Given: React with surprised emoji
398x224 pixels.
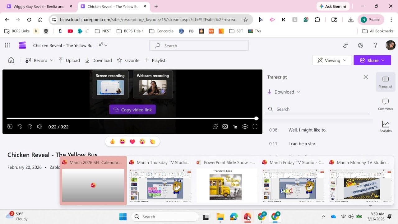Looking at the screenshot, I should pos(142,142).
